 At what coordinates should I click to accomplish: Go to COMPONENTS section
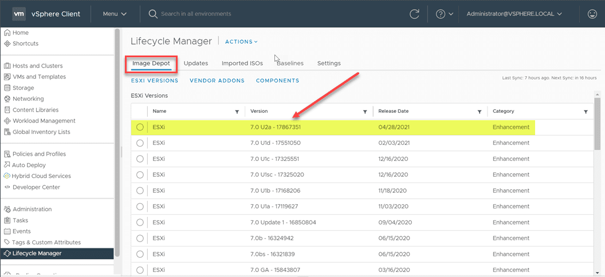(x=278, y=81)
